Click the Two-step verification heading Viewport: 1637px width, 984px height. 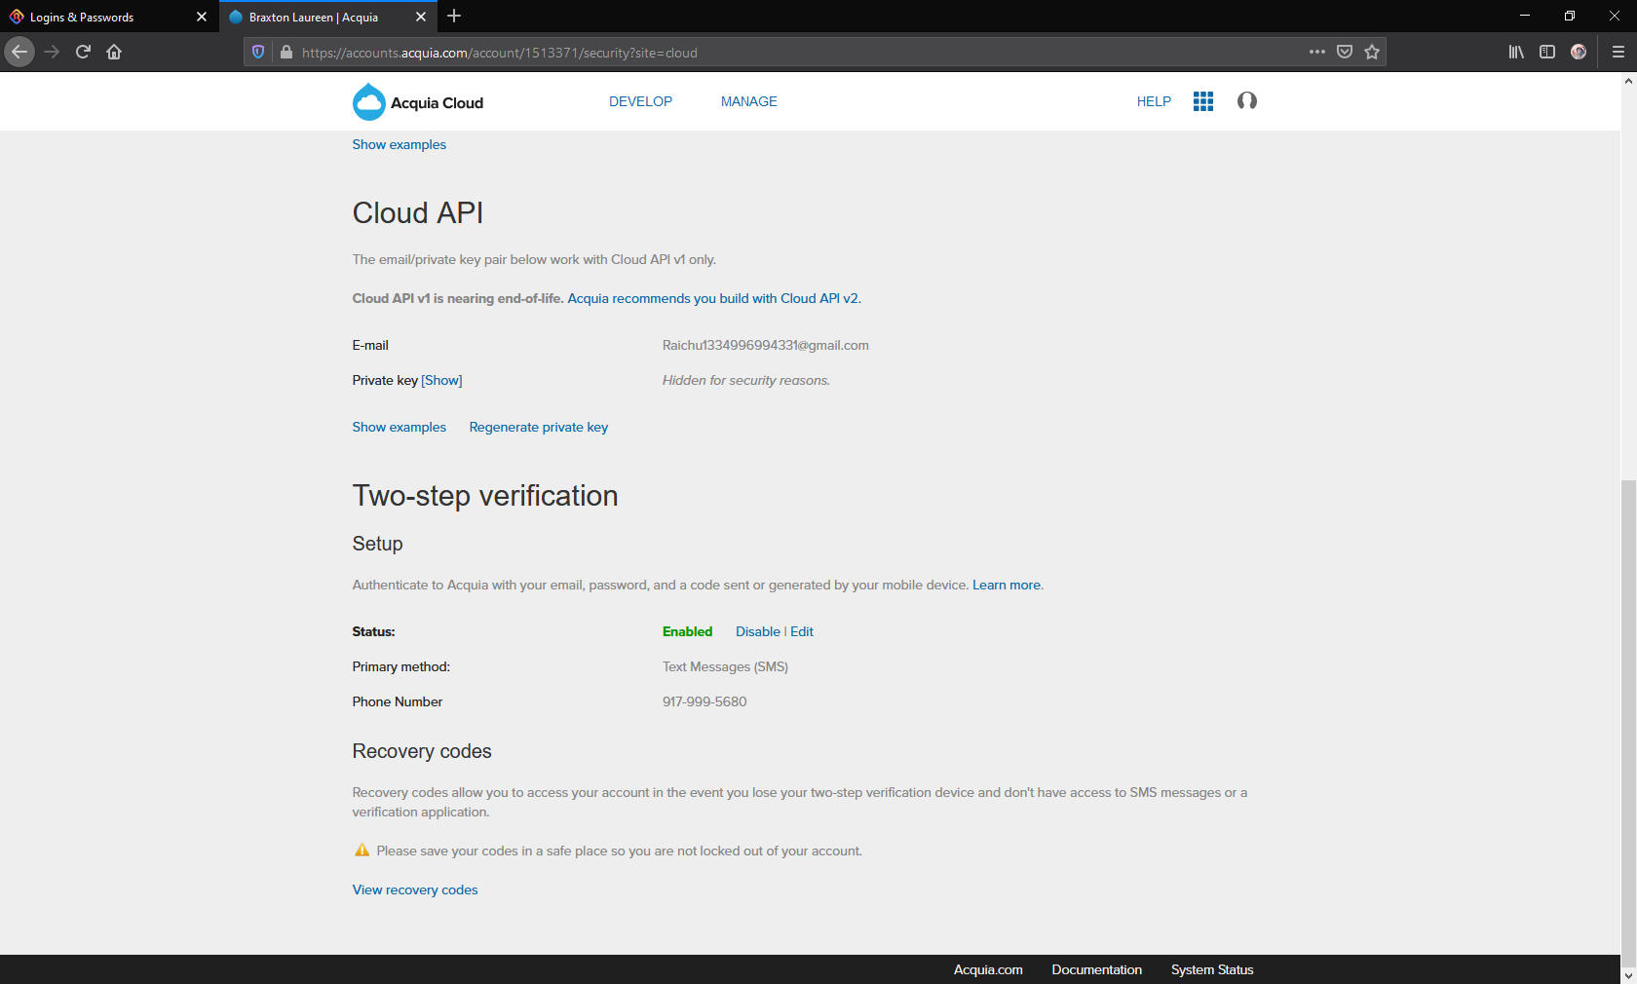485,495
